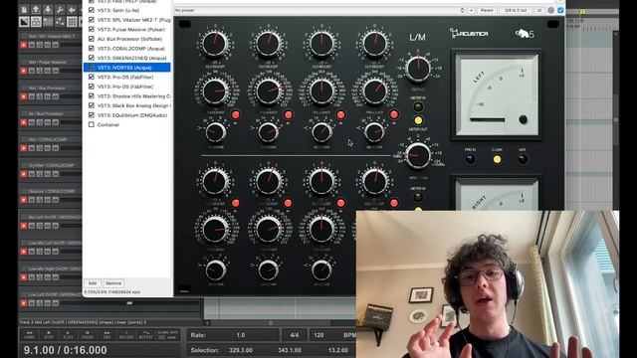
Task: Select 'VST3: Black Box Analog Design' row
Action: click(x=126, y=105)
